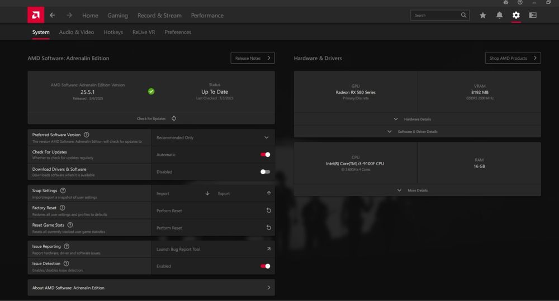559x301 pixels.
Task: Open the Gaming menu
Action: tap(117, 15)
